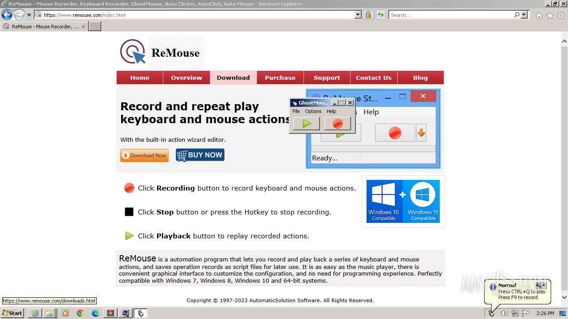Click Action Center flag tray icon
The image size is (568, 319).
(x=526, y=313)
